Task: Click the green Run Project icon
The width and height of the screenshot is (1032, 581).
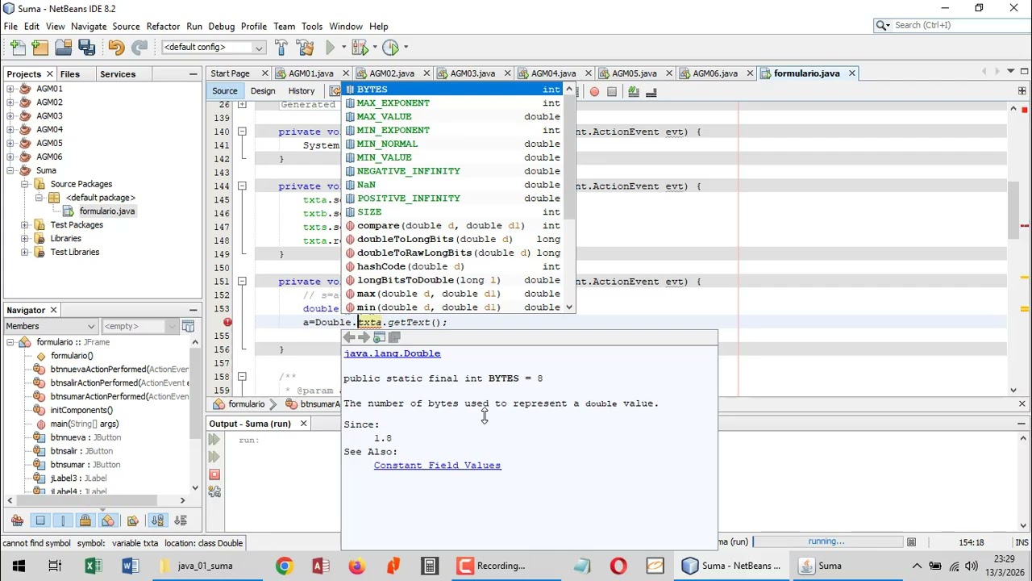Action: click(331, 48)
